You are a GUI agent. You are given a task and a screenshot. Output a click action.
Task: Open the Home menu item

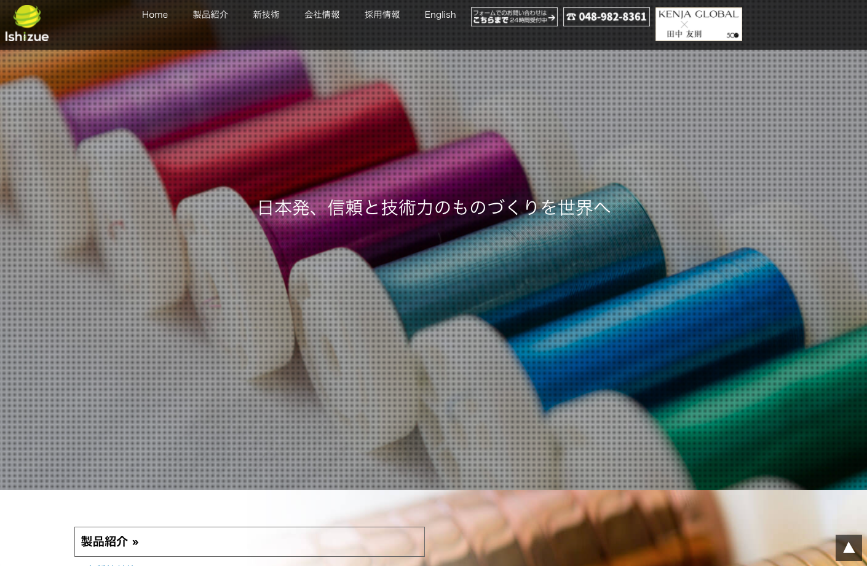click(x=155, y=15)
